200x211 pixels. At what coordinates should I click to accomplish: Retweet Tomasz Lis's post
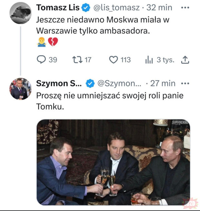(77, 59)
